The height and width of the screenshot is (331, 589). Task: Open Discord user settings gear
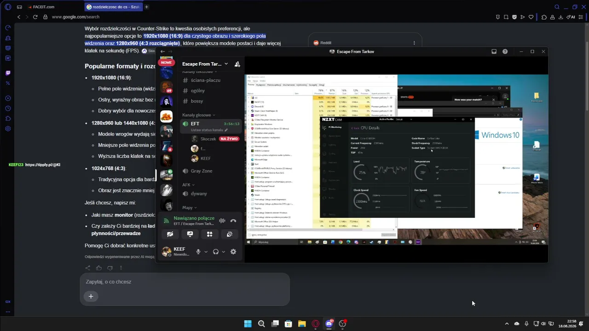[233, 252]
